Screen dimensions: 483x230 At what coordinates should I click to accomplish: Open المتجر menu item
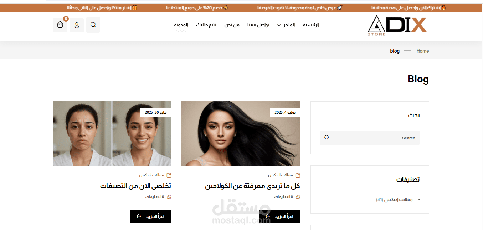[x=289, y=25]
